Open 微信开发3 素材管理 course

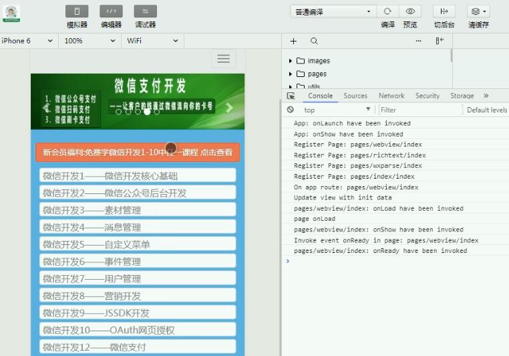138,210
